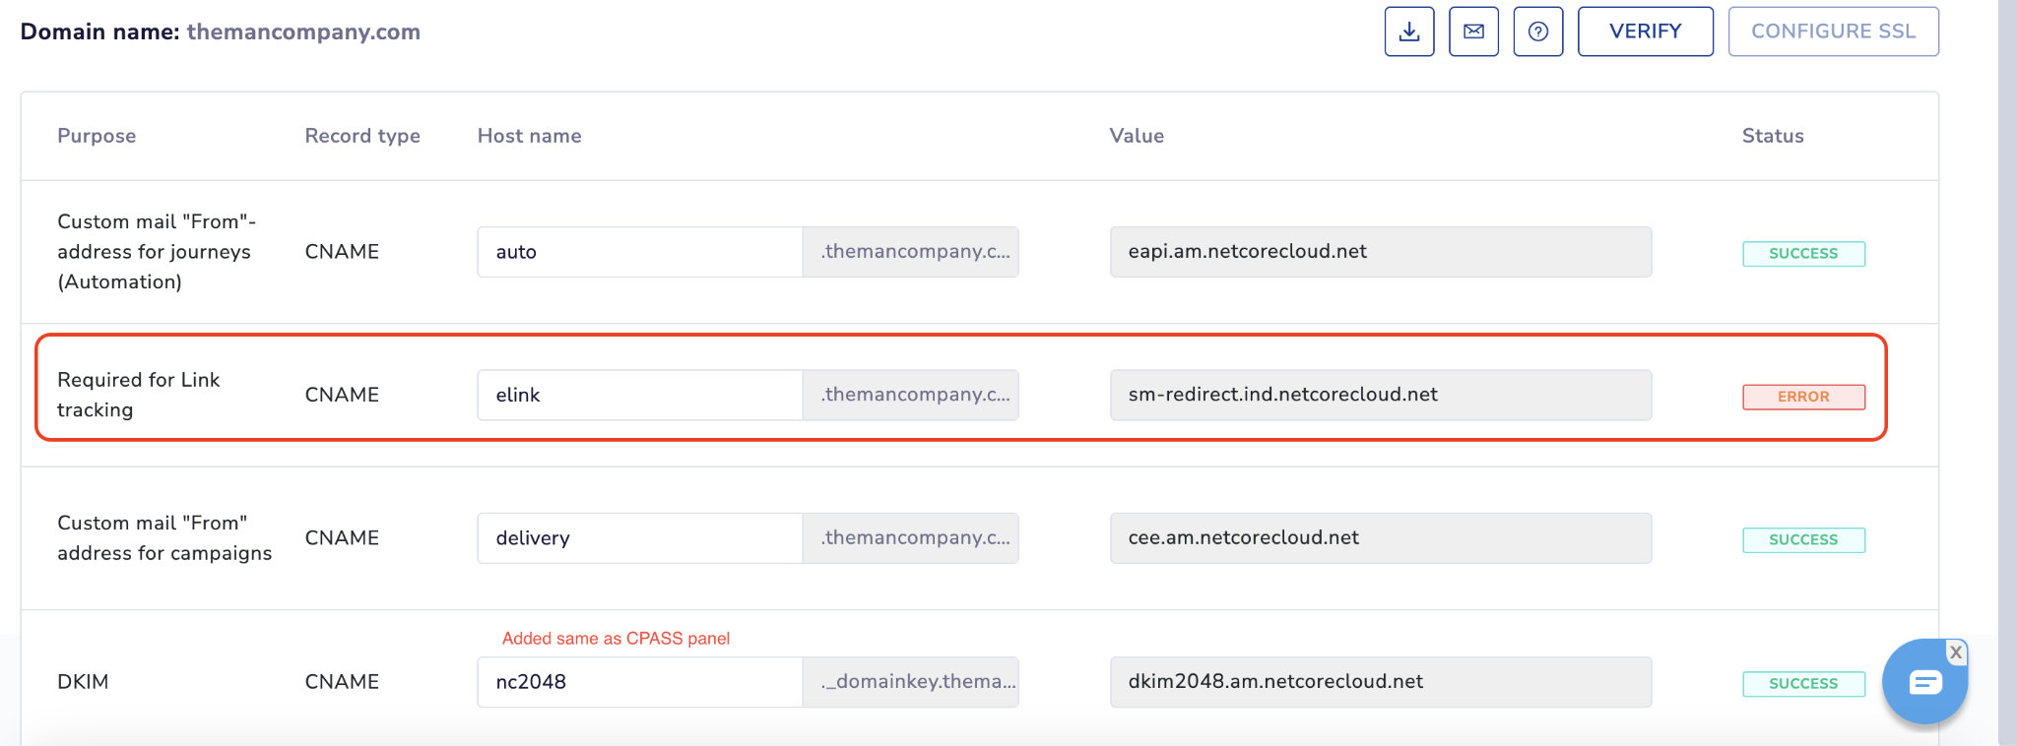Click the 'DKIM' purpose label

pos(83,682)
